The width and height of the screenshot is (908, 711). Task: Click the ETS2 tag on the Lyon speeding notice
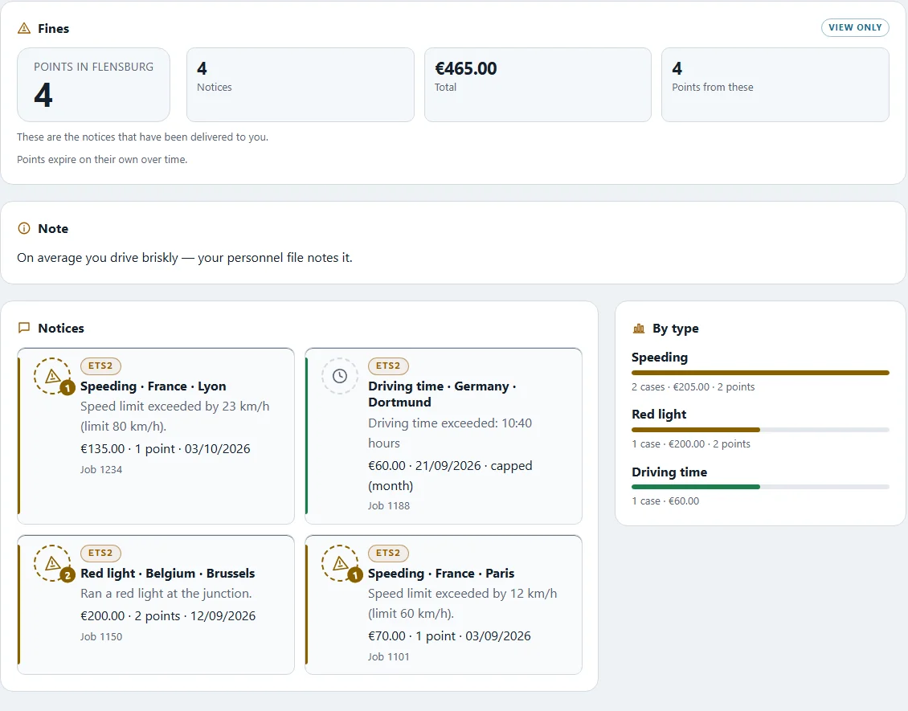pyautogui.click(x=100, y=366)
